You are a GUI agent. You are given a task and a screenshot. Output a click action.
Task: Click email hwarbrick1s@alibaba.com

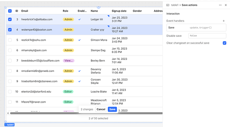pyautogui.click(x=37, y=19)
